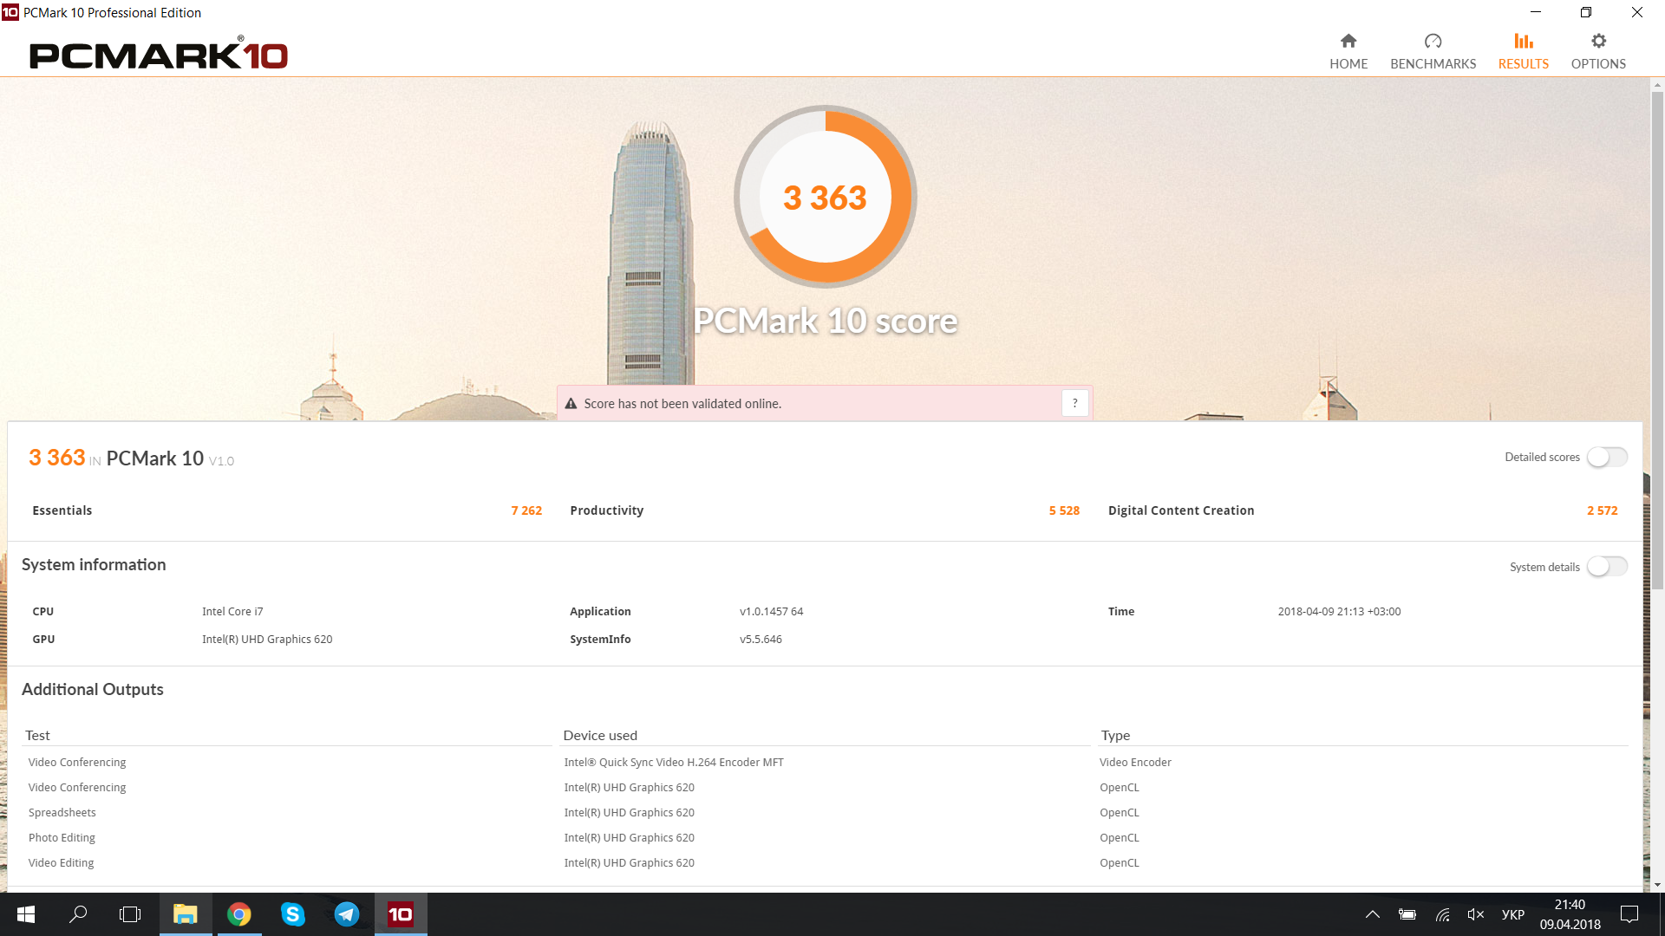
Task: Click the Digital Content Creation label
Action: click(1181, 510)
